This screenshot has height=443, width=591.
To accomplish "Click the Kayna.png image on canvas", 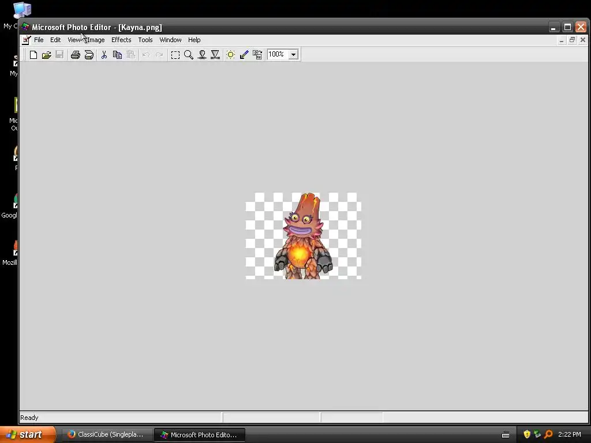I will pyautogui.click(x=304, y=236).
